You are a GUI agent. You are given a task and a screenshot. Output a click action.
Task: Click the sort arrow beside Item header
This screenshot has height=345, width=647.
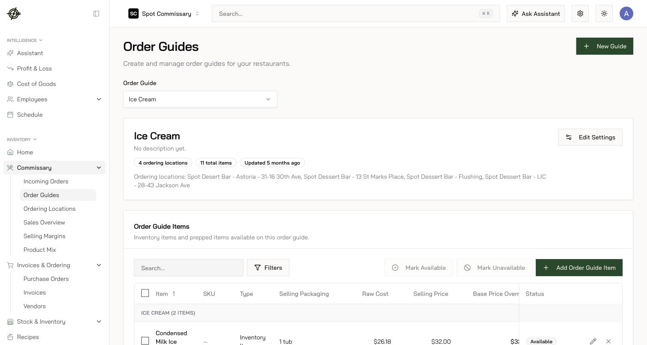174,294
